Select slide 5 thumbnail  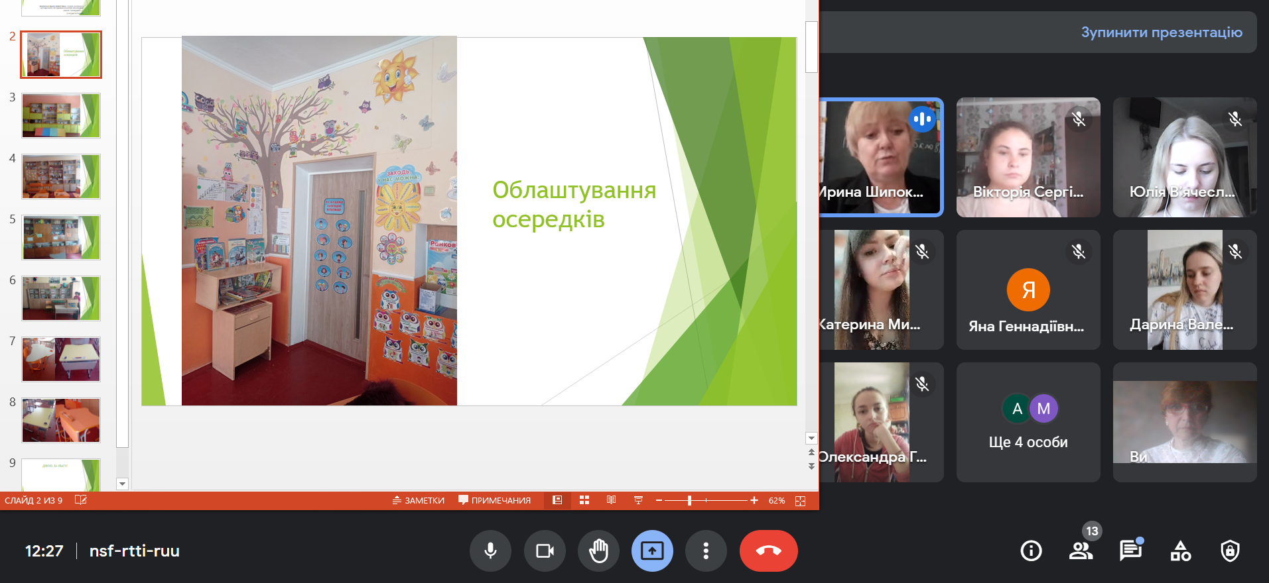point(61,237)
